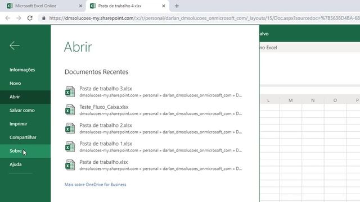Select column O header in the spreadsheet

[335, 100]
